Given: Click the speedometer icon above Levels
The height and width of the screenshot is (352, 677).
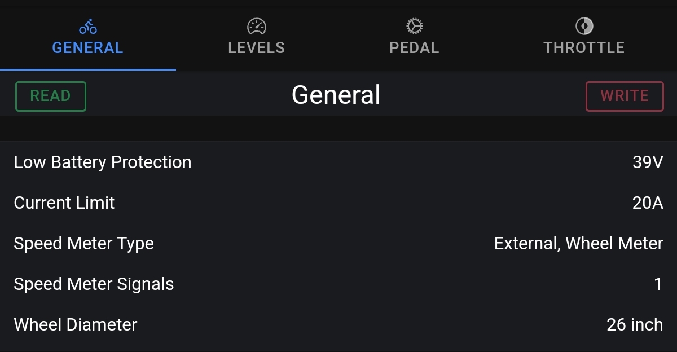Looking at the screenshot, I should tap(256, 27).
